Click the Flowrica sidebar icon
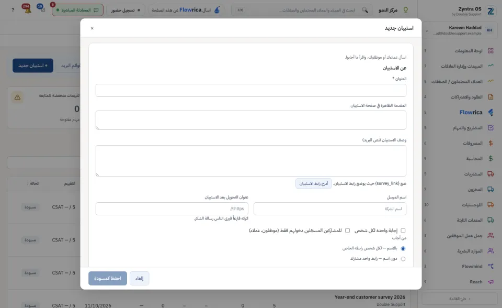Image resolution: width=502 pixels, height=308 pixels. [490, 112]
